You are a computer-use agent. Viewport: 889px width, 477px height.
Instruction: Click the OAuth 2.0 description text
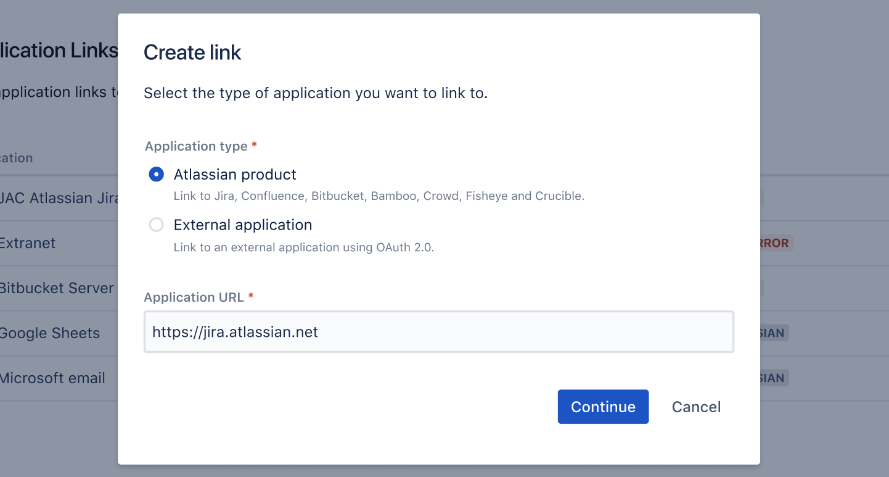(x=304, y=247)
